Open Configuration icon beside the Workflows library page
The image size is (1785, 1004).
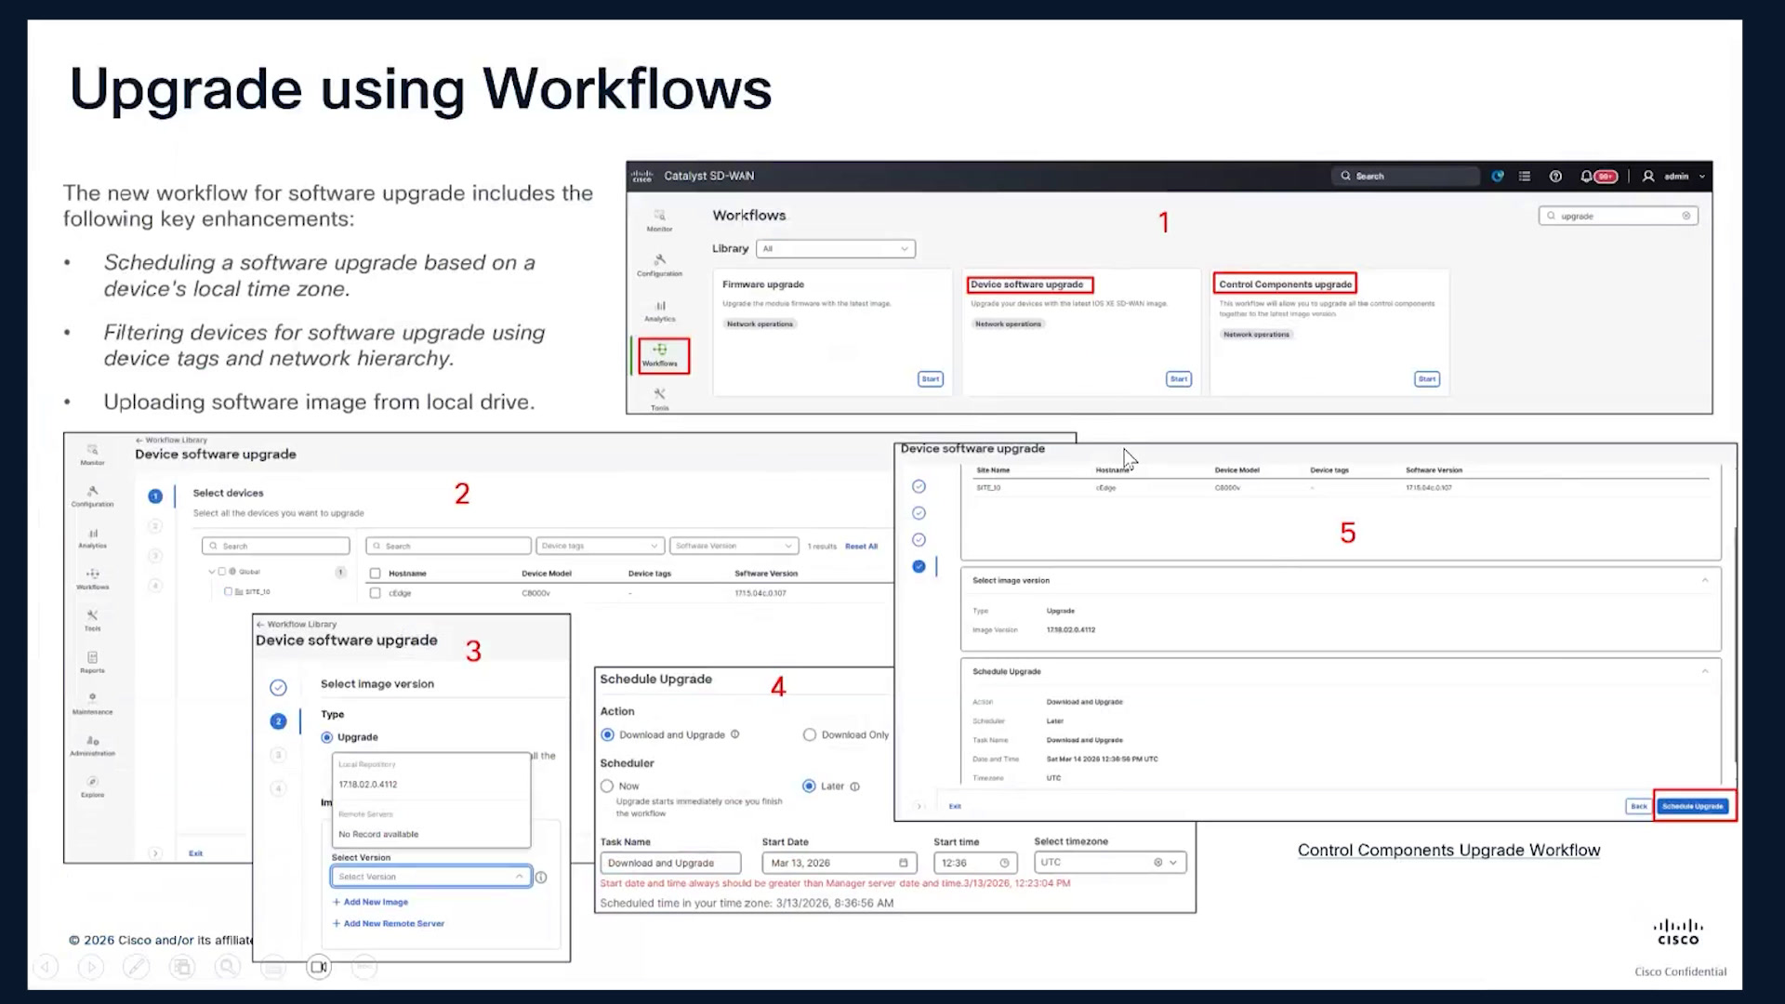(x=659, y=265)
